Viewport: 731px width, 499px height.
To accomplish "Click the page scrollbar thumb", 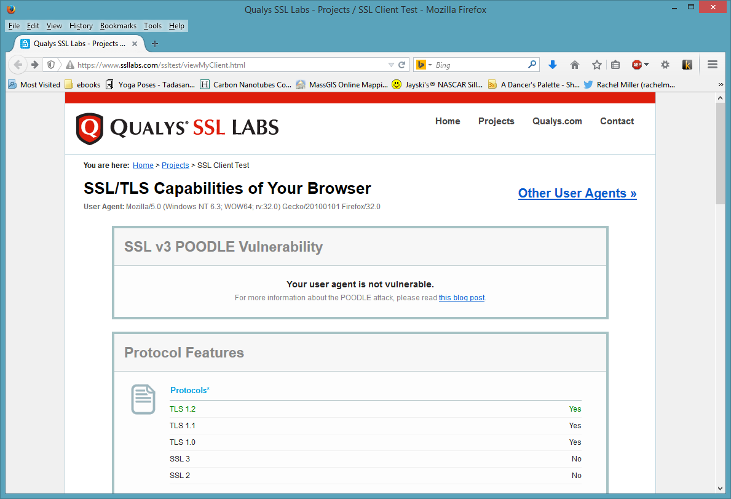I will point(720,153).
